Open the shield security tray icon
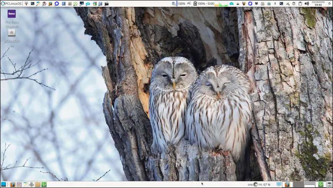This screenshot has height=188, width=333. [244, 4]
